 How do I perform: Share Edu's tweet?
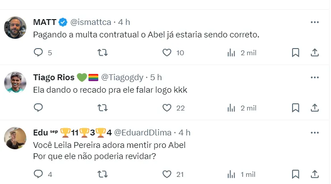click(314, 174)
